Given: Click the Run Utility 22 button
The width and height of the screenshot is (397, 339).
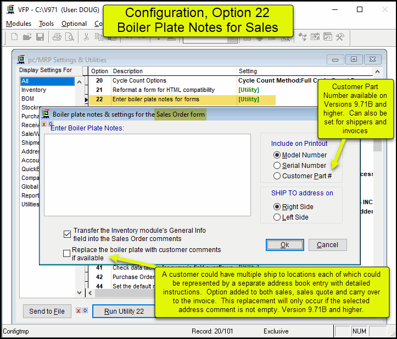Looking at the screenshot, I should point(124,311).
